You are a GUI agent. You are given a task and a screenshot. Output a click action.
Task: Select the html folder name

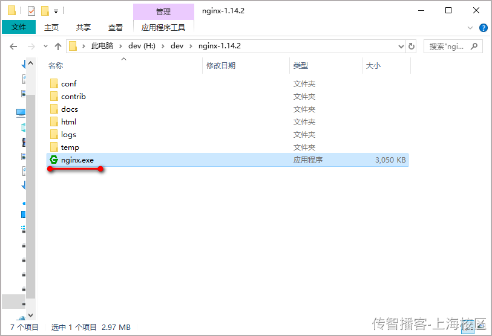tap(68, 121)
